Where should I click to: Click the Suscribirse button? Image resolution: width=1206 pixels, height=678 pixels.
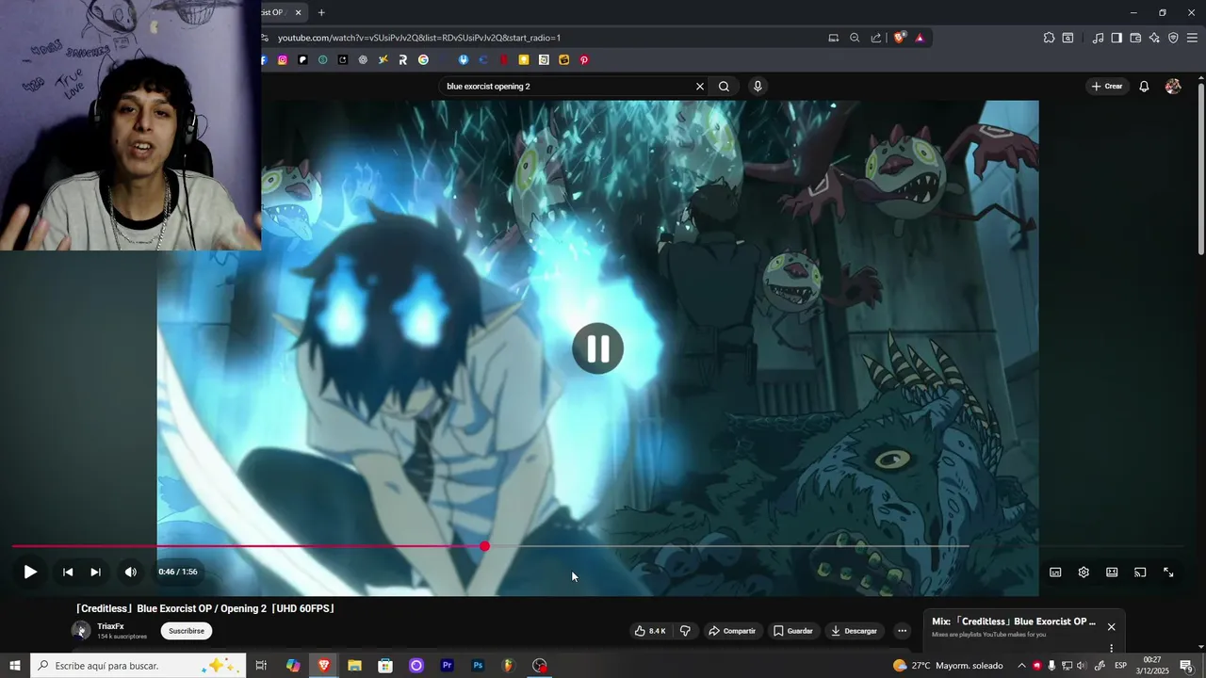(187, 631)
